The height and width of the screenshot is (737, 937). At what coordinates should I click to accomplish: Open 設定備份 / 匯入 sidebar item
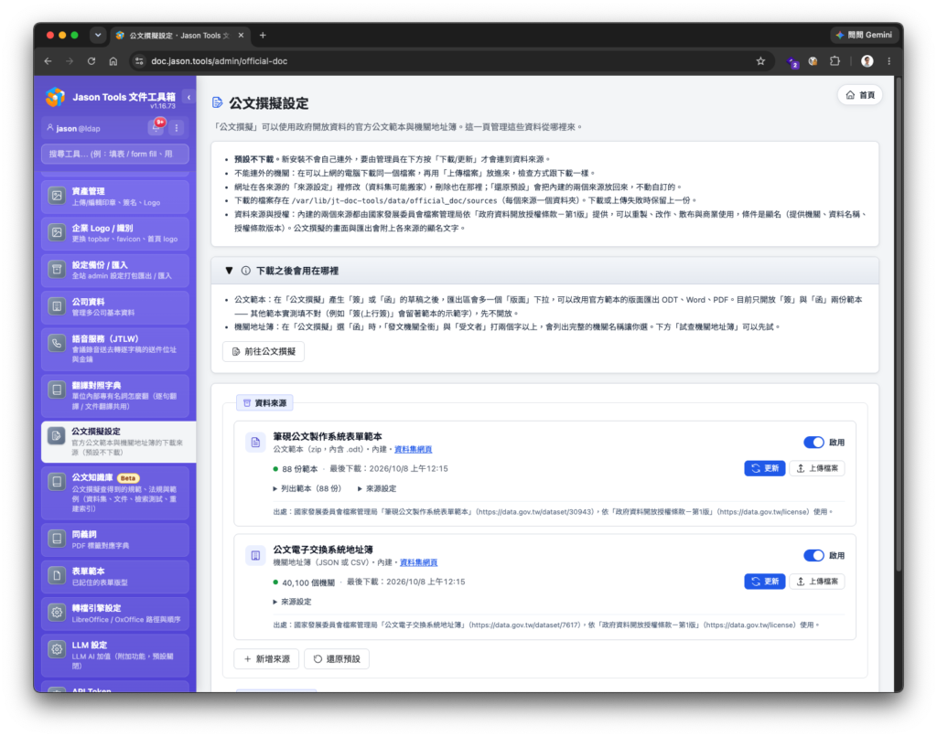pyautogui.click(x=114, y=270)
